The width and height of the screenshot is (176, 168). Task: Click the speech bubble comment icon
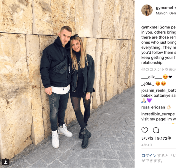click(156, 130)
